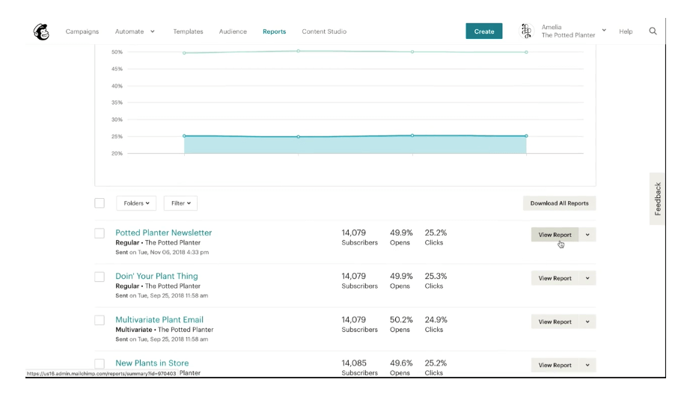The width and height of the screenshot is (693, 394).
Task: Check the Multivariate Plant Email checkbox
Action: tap(100, 320)
